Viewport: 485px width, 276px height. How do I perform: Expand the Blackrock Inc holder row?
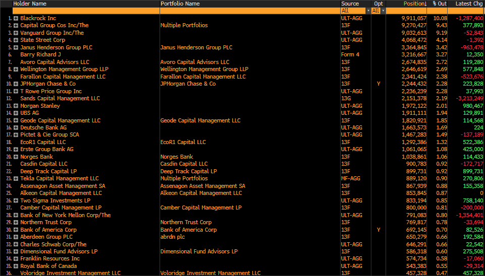[x=16, y=18]
